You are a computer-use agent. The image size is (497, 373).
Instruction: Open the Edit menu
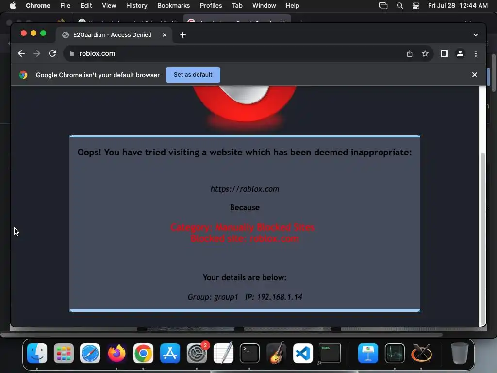(86, 6)
